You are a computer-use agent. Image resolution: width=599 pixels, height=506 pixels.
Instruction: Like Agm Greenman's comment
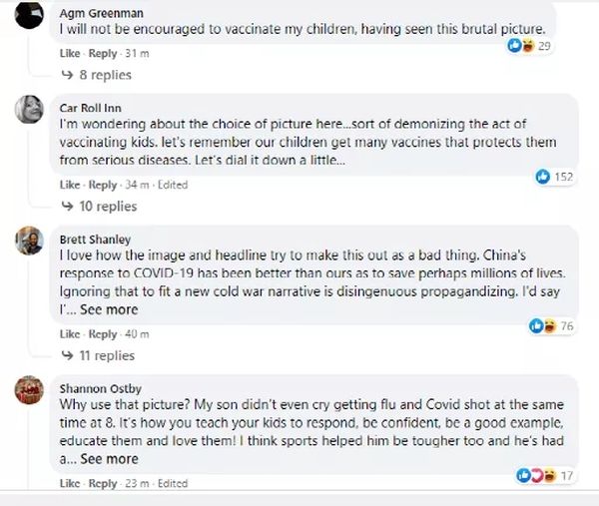[69, 53]
